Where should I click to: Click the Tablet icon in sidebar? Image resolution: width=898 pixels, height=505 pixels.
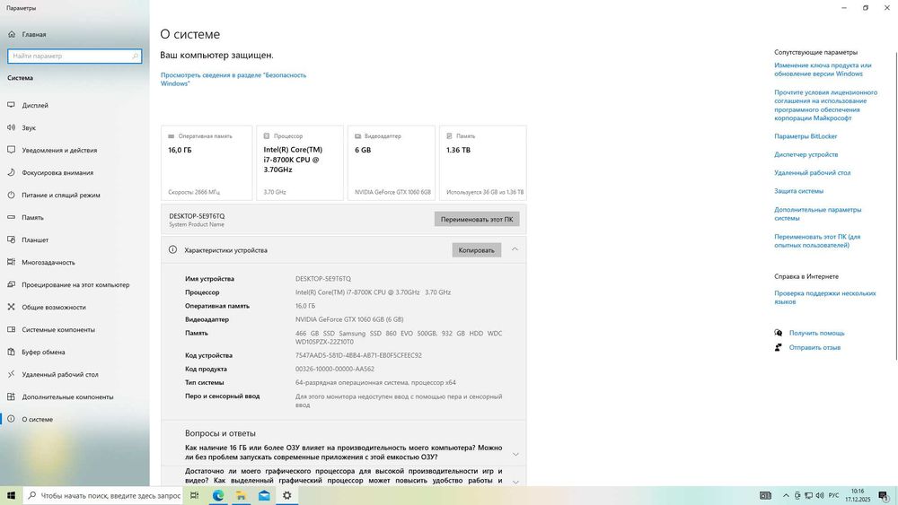click(x=11, y=239)
